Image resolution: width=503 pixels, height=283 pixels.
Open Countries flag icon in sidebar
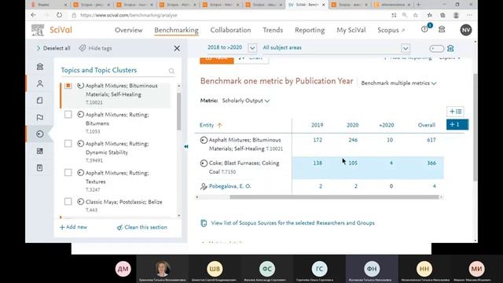(x=40, y=117)
